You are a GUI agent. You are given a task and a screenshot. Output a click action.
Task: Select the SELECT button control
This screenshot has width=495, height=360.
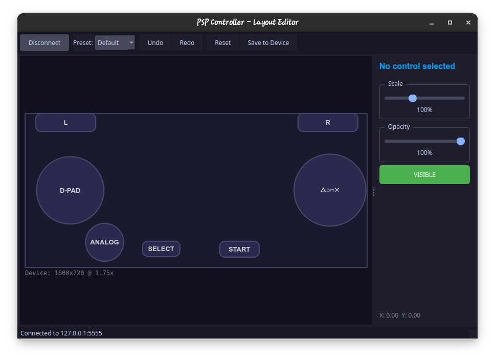tap(161, 249)
